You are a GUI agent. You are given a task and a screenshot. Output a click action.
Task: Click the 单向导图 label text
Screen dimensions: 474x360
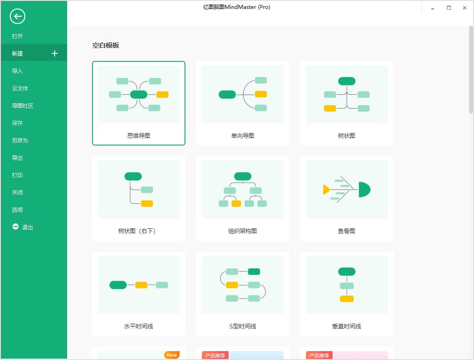(243, 136)
